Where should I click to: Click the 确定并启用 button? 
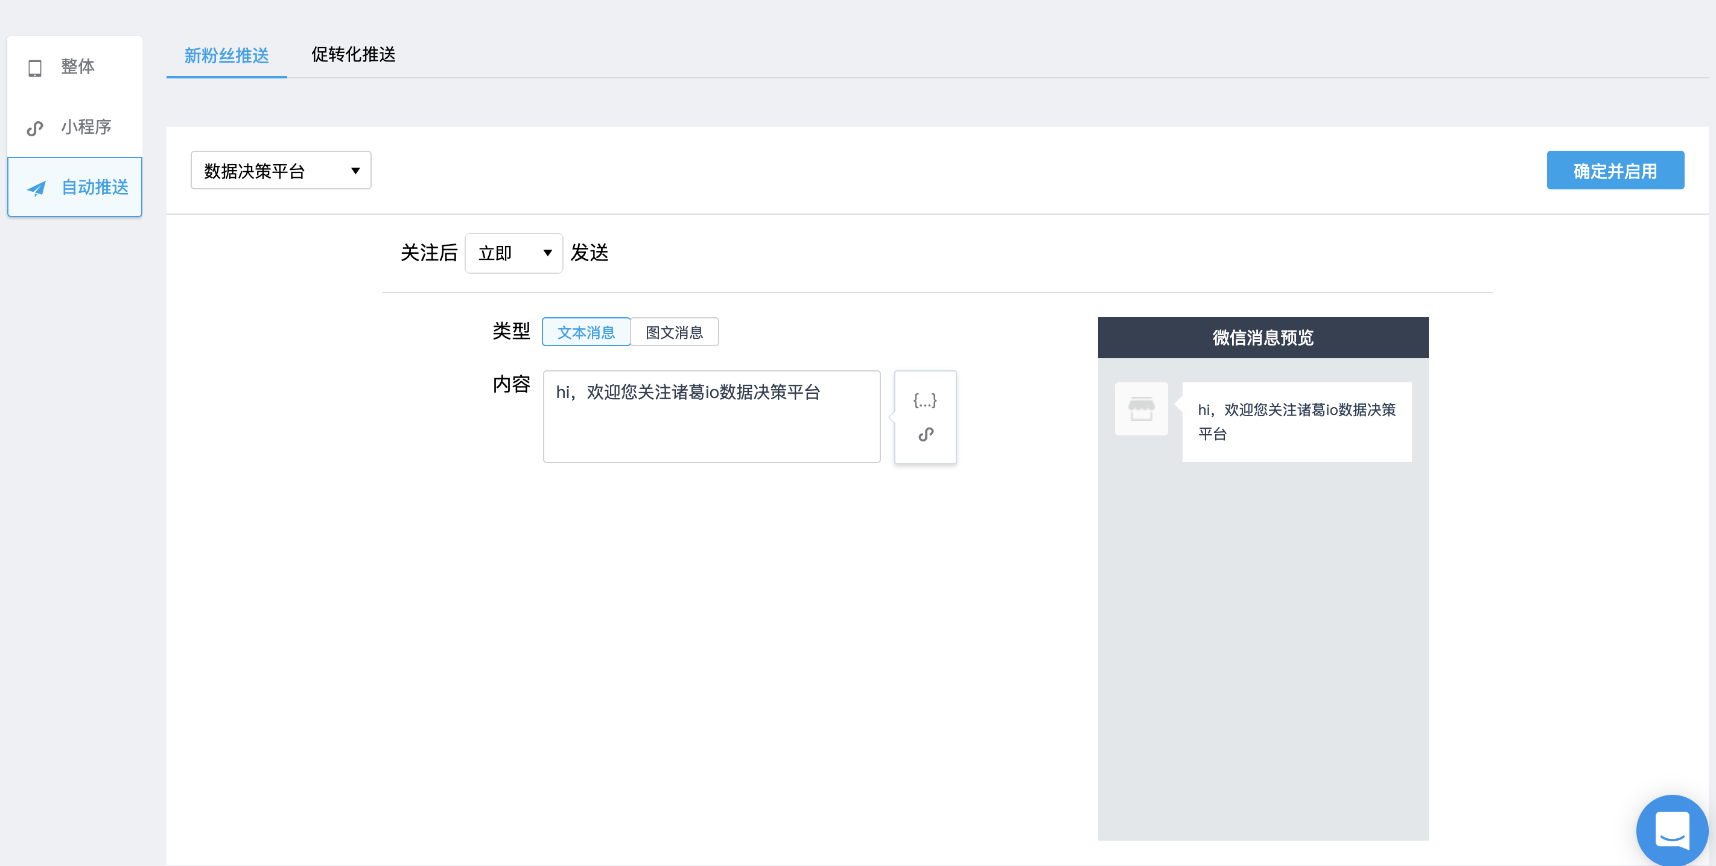[1615, 171]
